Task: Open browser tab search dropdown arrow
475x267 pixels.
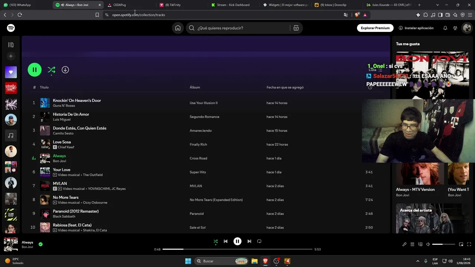Action: pyautogui.click(x=438, y=5)
